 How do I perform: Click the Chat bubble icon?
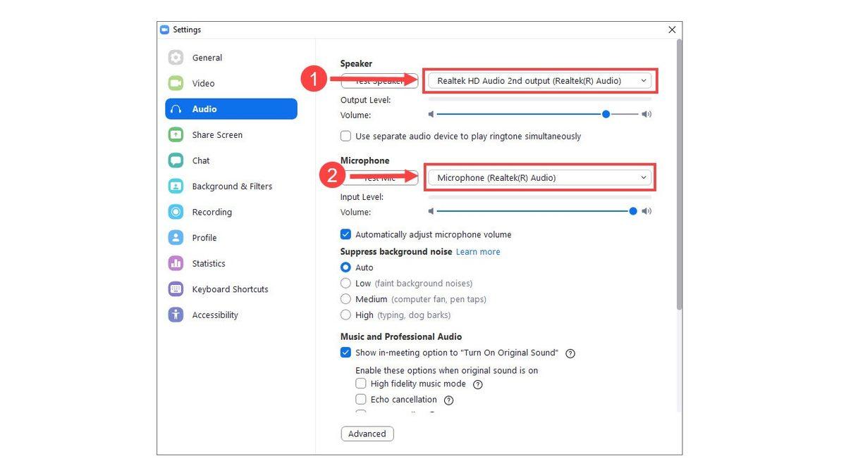[176, 160]
